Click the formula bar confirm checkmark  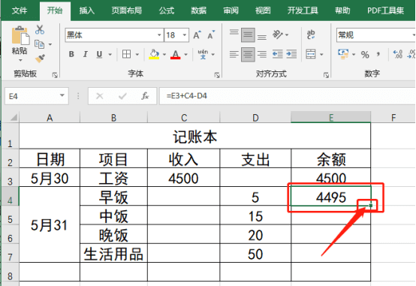122,96
